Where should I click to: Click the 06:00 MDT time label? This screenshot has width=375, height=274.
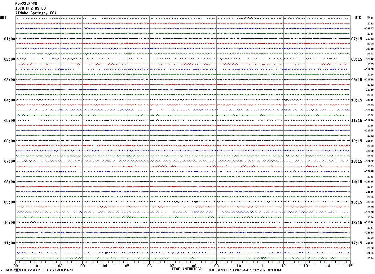(9, 141)
